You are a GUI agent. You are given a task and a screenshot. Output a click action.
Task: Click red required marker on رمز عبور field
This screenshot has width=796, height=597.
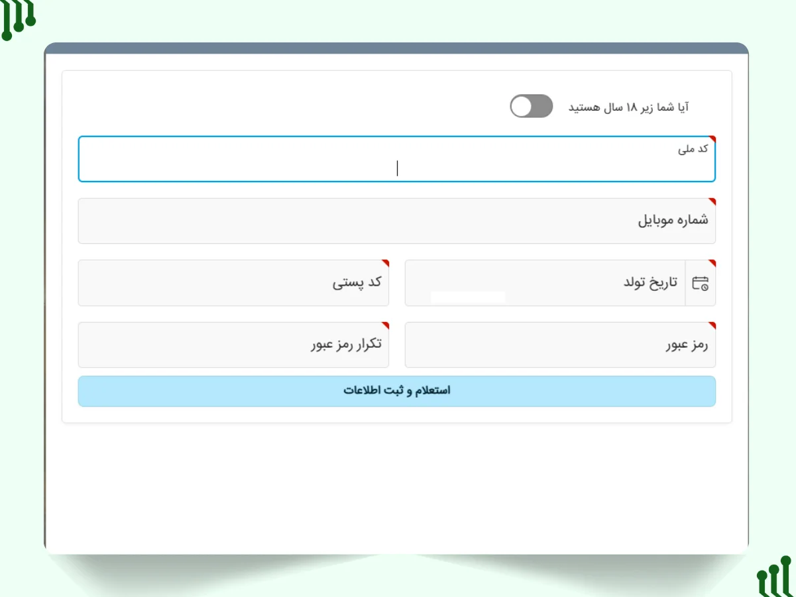pyautogui.click(x=712, y=325)
